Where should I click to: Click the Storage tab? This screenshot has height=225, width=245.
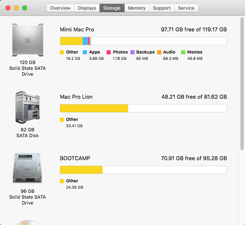point(112,8)
